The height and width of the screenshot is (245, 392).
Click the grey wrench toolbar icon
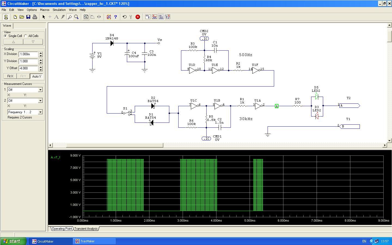tap(131, 17)
